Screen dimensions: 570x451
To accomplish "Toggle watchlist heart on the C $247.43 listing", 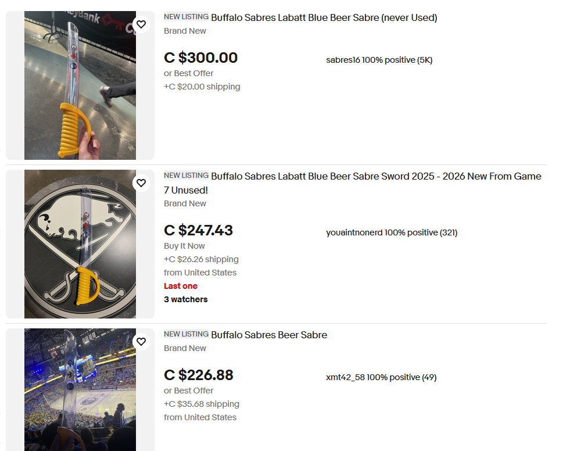I will tap(141, 183).
